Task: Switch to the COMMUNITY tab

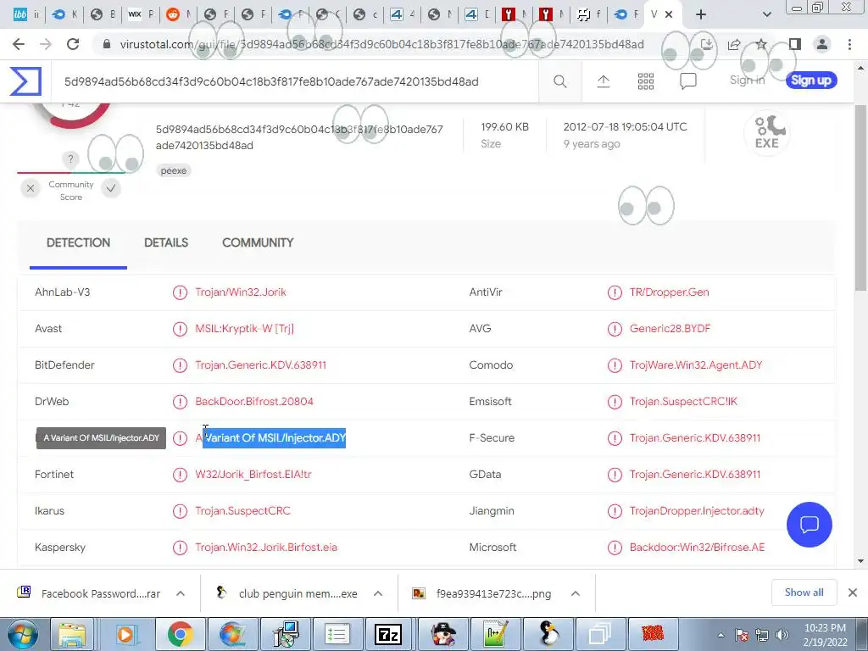Action: (258, 243)
